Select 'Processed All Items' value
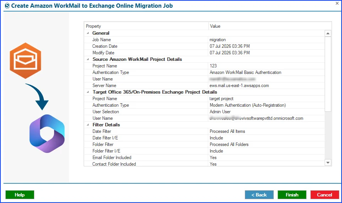Image resolution: width=342 pixels, height=203 pixels. (227, 131)
